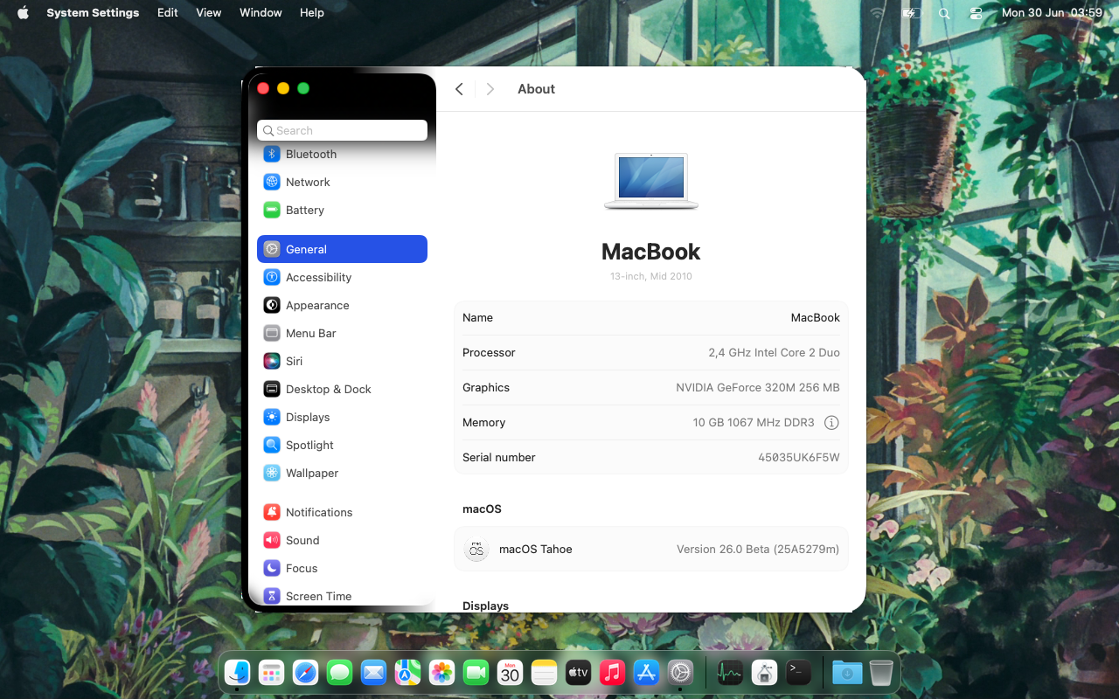Open Siri settings
This screenshot has width=1119, height=699.
(342, 361)
